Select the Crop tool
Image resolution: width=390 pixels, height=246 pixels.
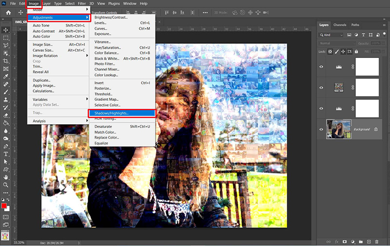(5, 61)
